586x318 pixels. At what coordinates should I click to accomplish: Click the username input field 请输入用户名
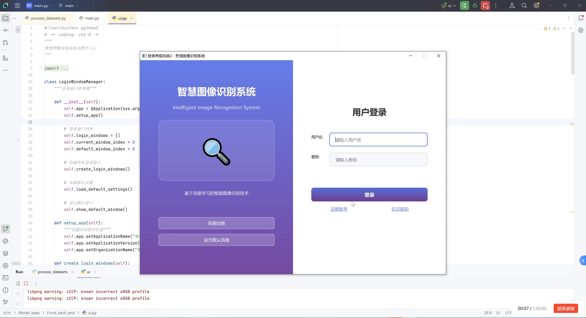click(x=378, y=139)
